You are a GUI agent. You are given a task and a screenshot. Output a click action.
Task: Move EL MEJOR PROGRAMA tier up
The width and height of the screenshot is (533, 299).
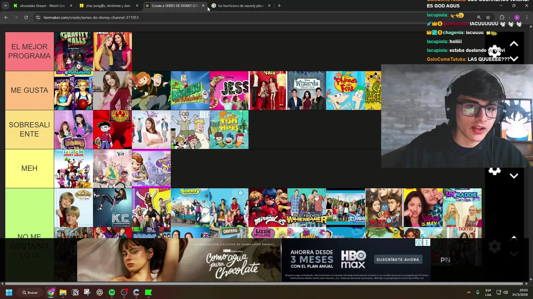pyautogui.click(x=514, y=44)
